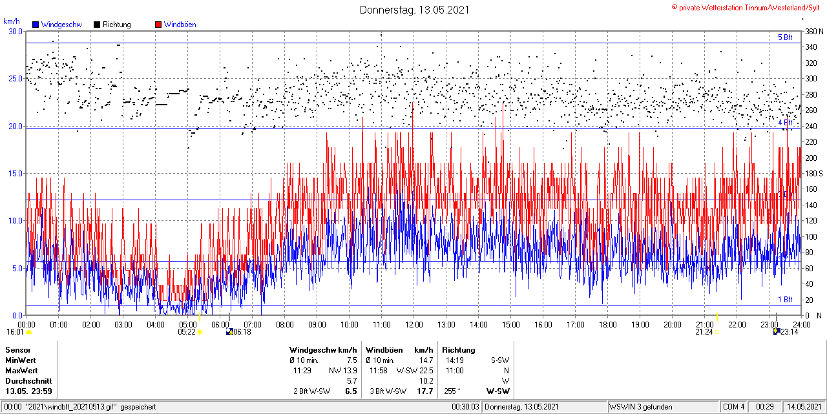Click the moonset icon next to 23:14
827x414 pixels.
pyautogui.click(x=777, y=332)
